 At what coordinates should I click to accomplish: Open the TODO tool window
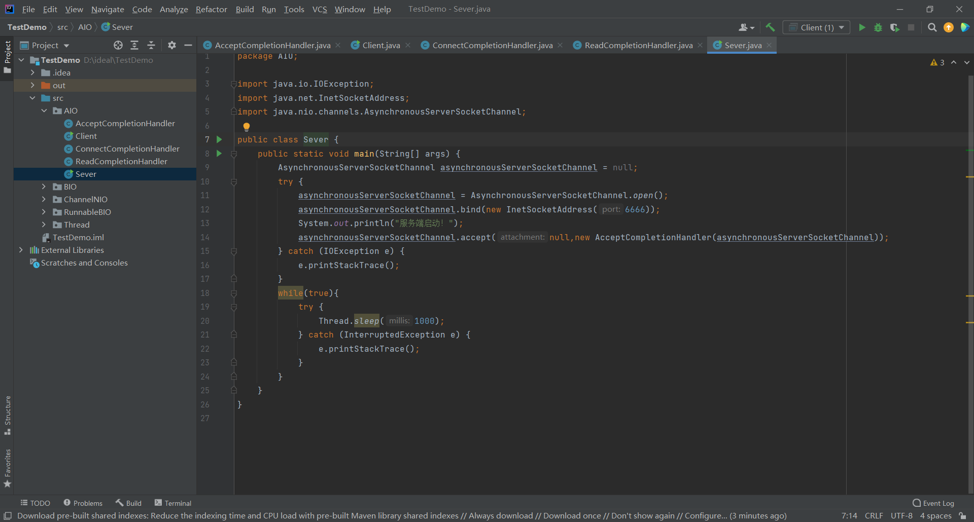tap(35, 503)
